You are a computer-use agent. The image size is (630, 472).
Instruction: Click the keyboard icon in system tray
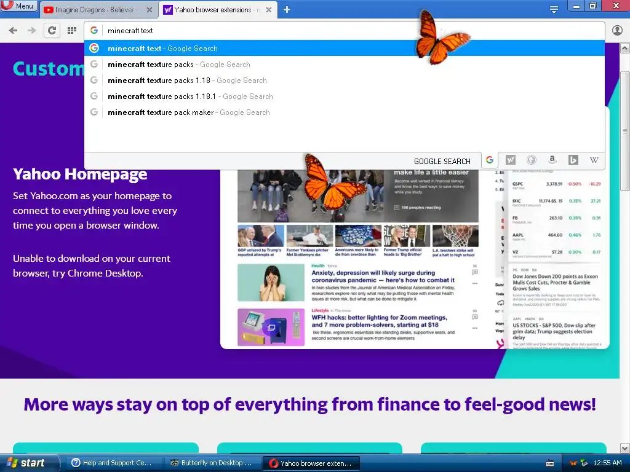pos(550,463)
